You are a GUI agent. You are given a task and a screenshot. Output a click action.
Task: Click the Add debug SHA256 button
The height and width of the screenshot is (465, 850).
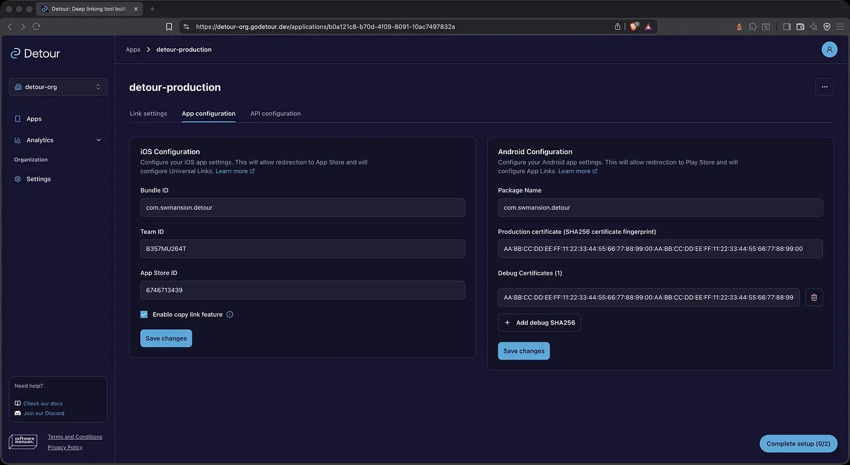click(539, 323)
